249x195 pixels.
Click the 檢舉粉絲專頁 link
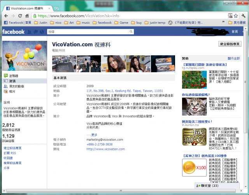click(12, 163)
